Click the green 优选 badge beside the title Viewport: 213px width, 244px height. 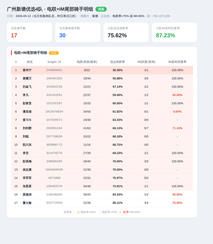101,9
